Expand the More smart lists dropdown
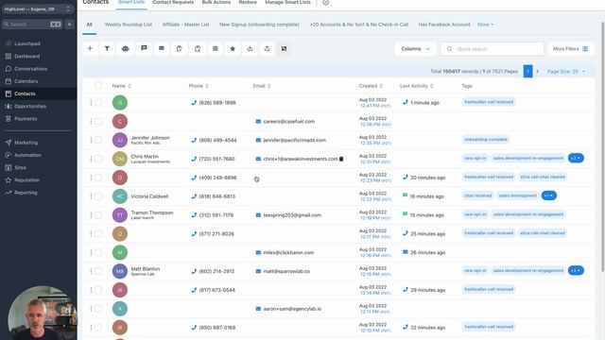The height and width of the screenshot is (340, 605). pos(485,25)
